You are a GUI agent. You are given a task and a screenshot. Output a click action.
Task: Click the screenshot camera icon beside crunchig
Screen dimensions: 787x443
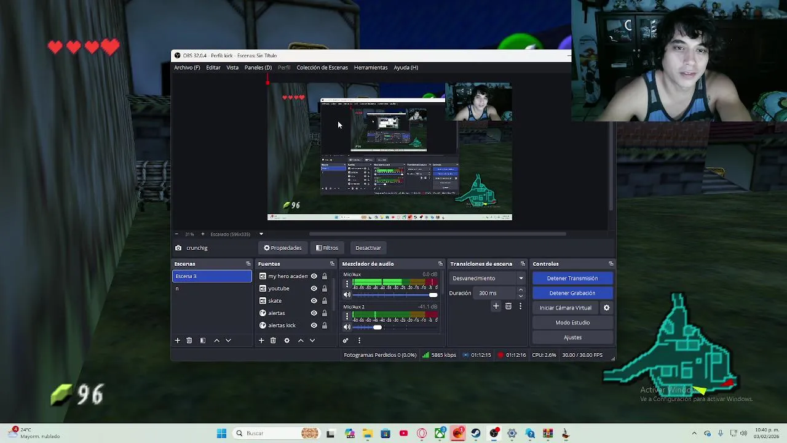(178, 248)
